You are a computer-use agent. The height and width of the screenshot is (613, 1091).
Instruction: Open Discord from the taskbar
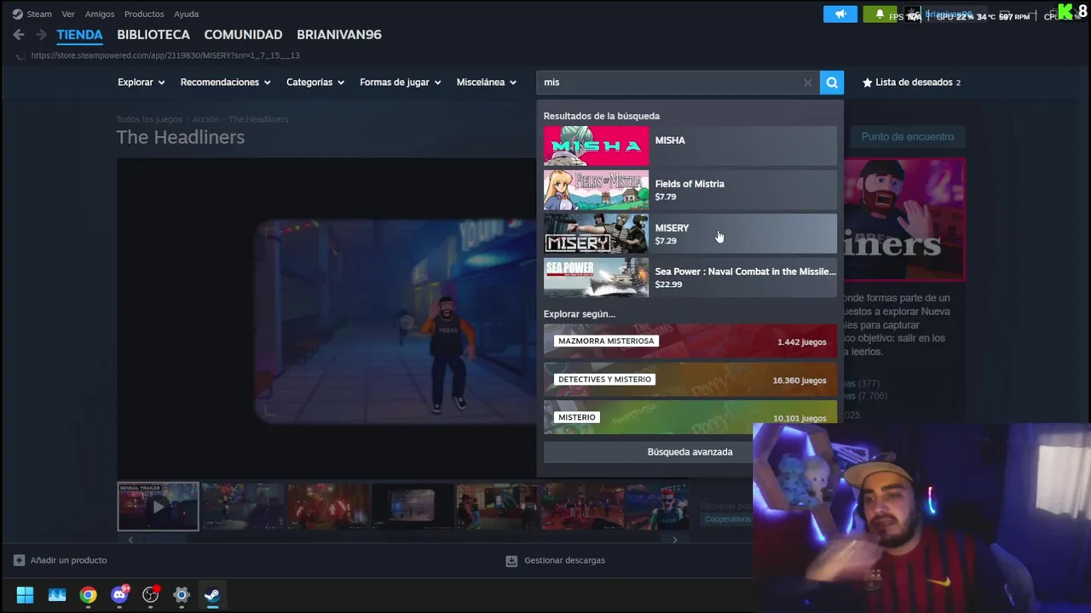point(119,595)
